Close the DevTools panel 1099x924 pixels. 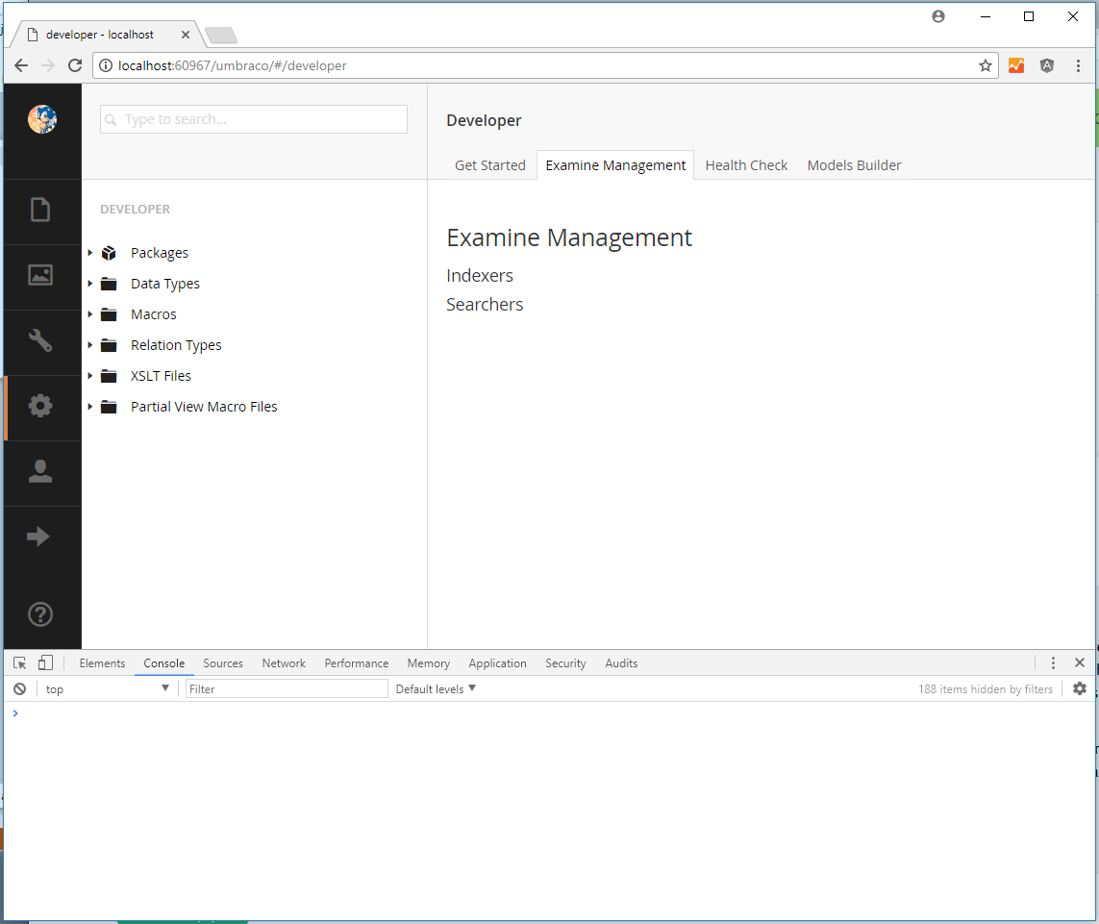[x=1080, y=662]
